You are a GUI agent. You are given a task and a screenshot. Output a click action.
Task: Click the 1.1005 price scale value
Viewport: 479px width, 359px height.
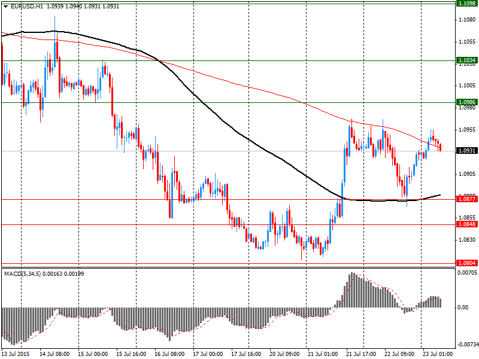click(x=468, y=86)
